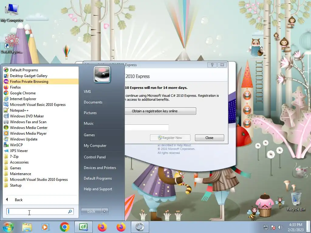Click the volume speaker tray icon
The width and height of the screenshot is (311, 233).
tap(280, 227)
